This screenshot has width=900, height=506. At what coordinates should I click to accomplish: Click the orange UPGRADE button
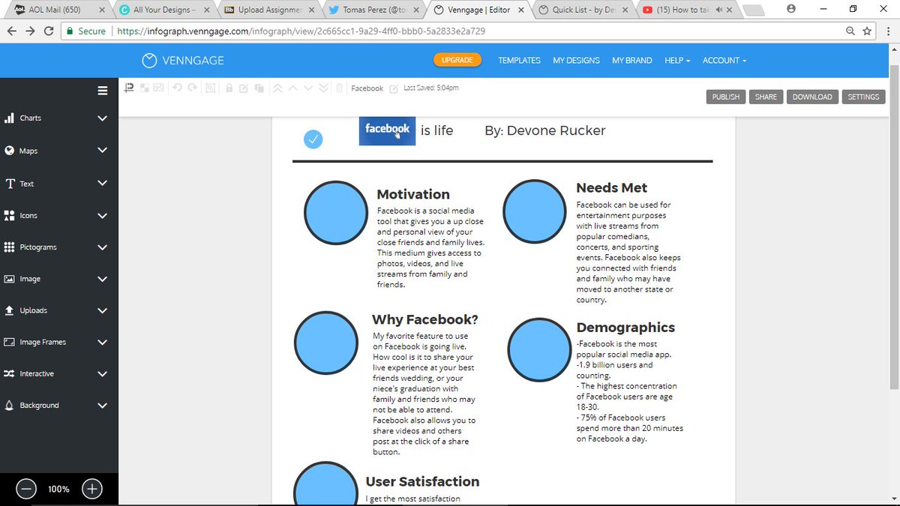tap(457, 61)
